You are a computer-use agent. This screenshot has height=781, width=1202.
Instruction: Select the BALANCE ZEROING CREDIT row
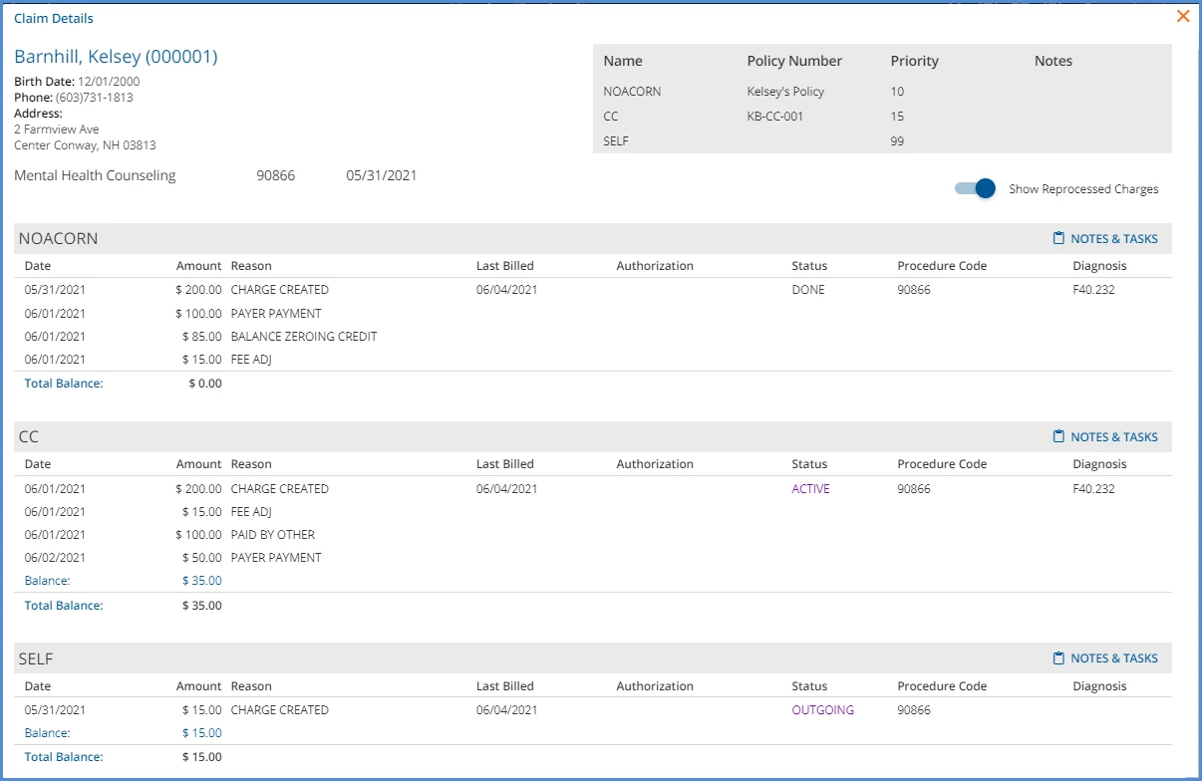coord(593,337)
